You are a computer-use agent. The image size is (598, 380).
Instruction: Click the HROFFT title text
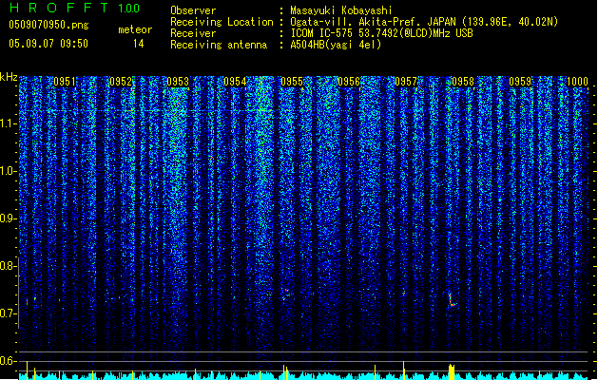click(x=59, y=8)
